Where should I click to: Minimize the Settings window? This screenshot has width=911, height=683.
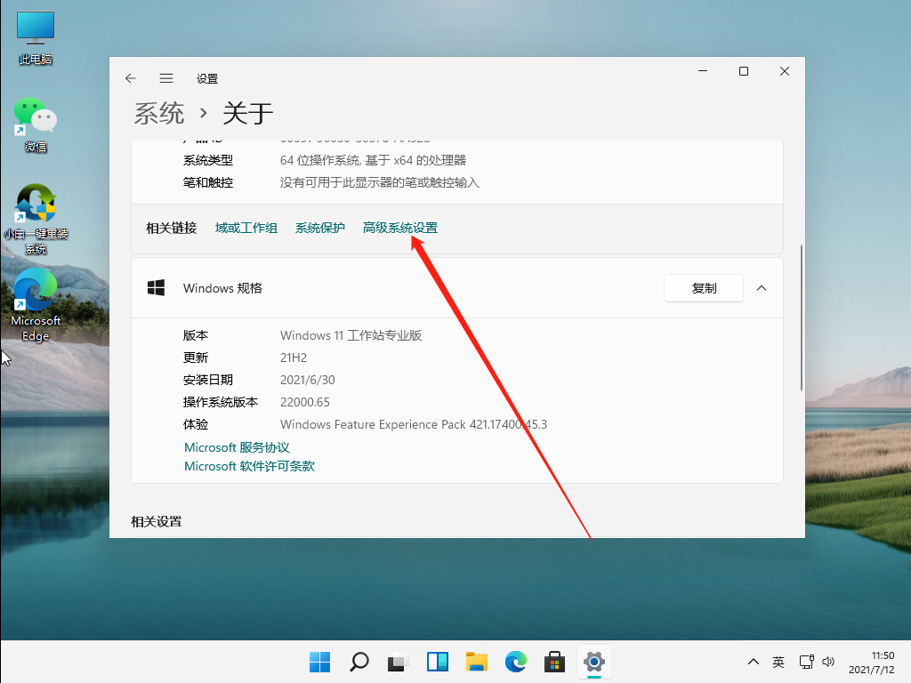point(703,71)
